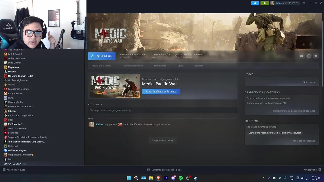The height and width of the screenshot is (182, 324).
Task: Open game settings gear icon
Action: tap(301, 56)
